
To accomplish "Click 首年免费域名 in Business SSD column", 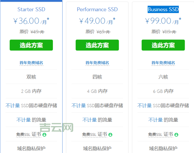I will tap(163, 63).
